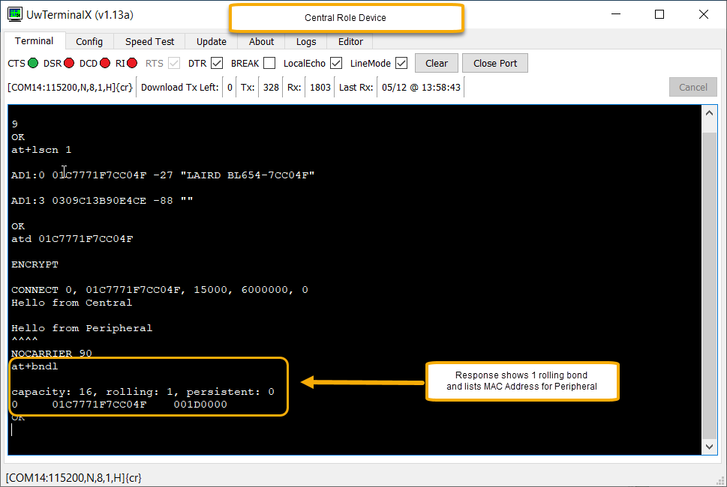Click the Clear button
Screen dimensions: 727x487
(436, 63)
